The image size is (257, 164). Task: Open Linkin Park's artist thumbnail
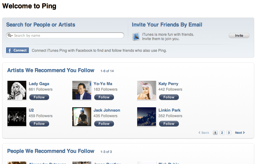coord(146,117)
